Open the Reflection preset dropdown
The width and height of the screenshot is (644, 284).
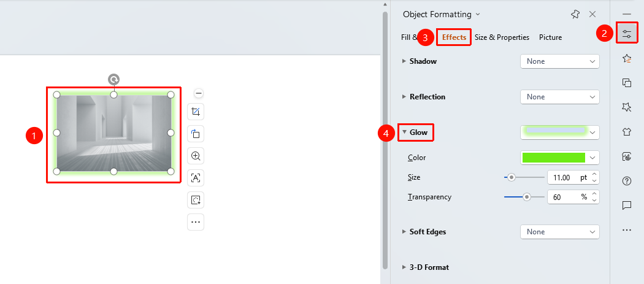559,97
